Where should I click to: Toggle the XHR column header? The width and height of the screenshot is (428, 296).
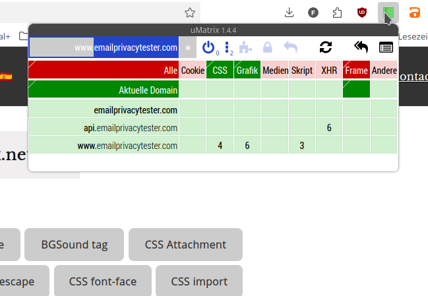pos(329,70)
